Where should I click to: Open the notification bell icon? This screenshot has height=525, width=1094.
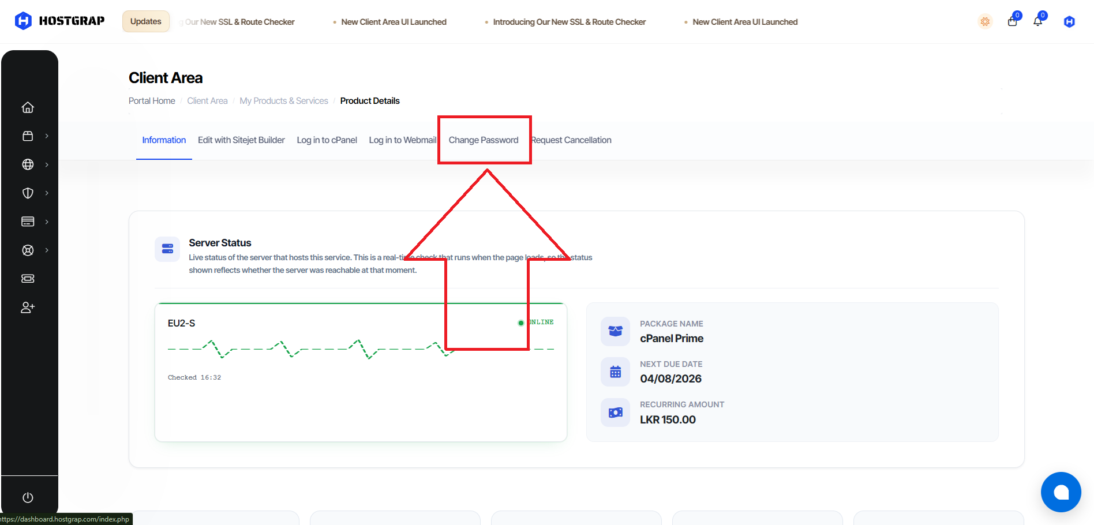coord(1037,21)
